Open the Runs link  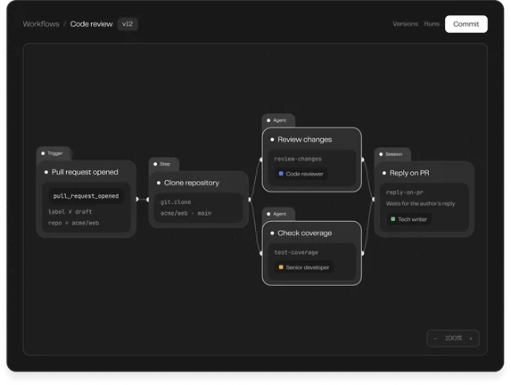tap(432, 24)
